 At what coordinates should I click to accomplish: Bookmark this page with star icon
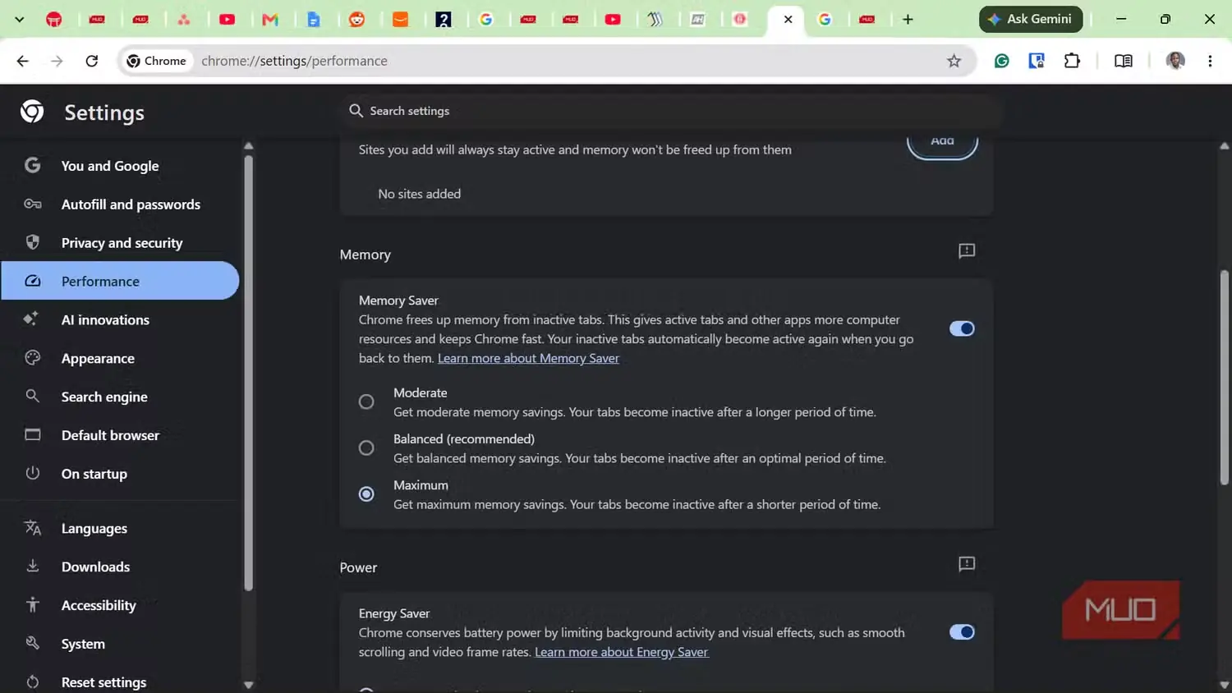click(x=954, y=61)
